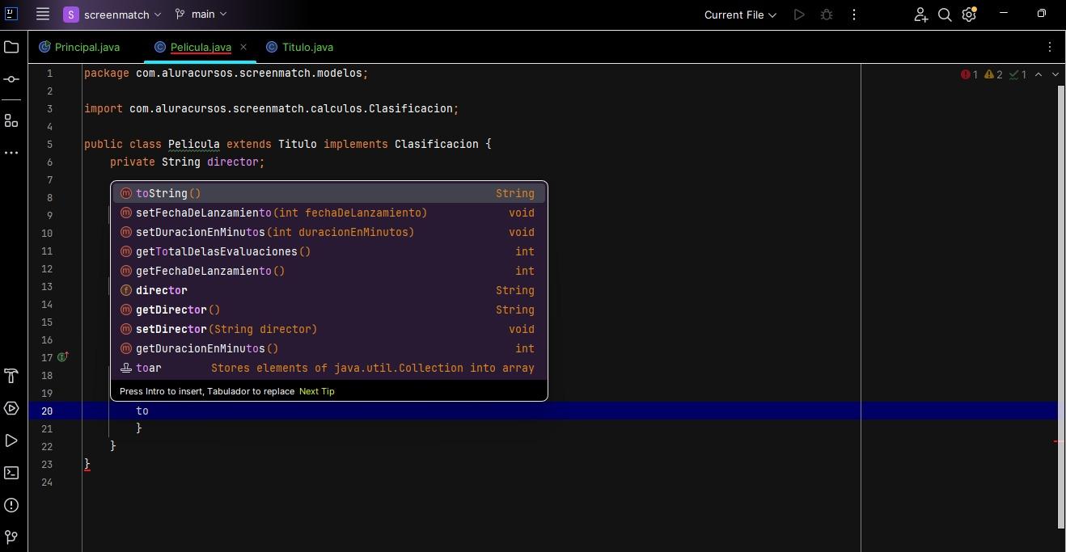
Task: Open IDE settings gear icon
Action: pyautogui.click(x=969, y=15)
